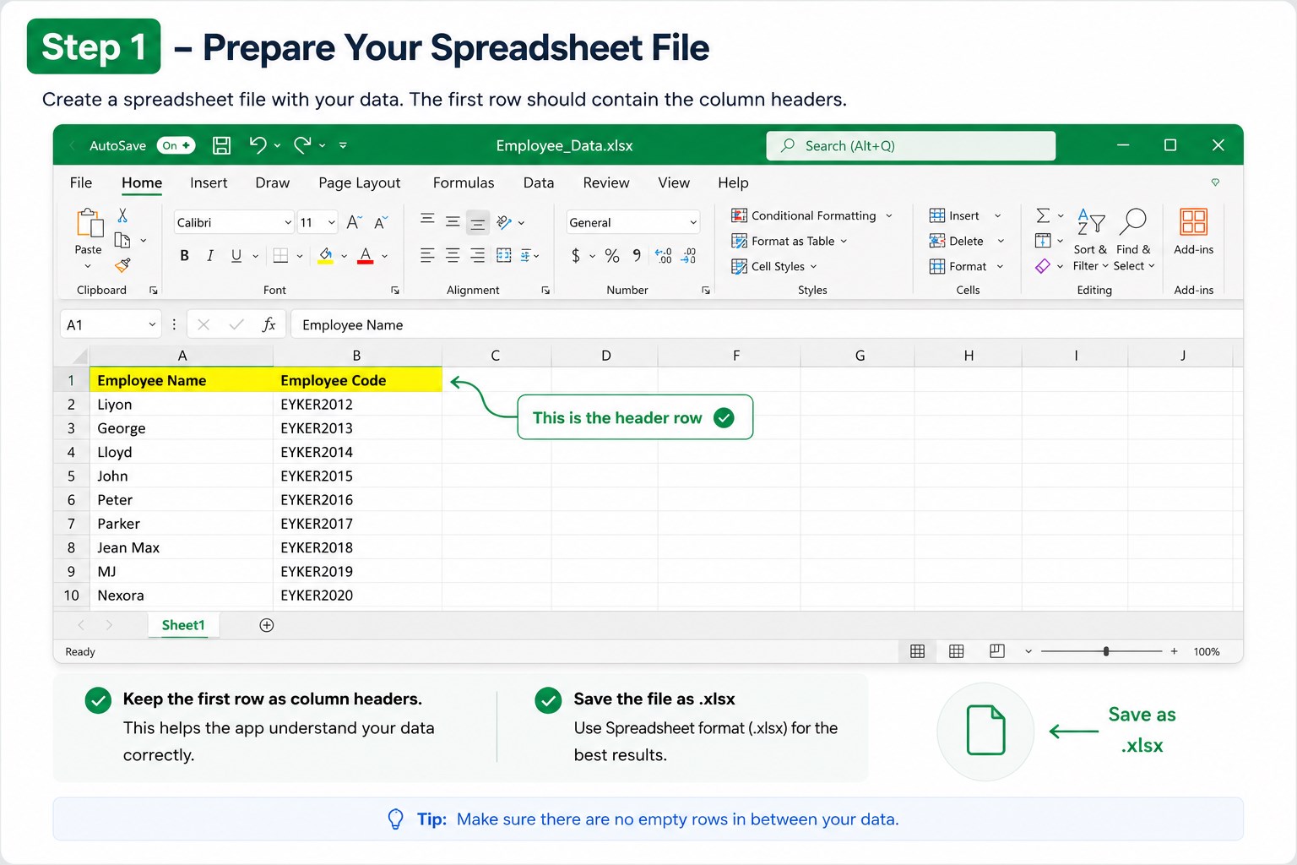Open the Formulas ribbon tab
Image resolution: width=1297 pixels, height=865 pixels.
[464, 182]
